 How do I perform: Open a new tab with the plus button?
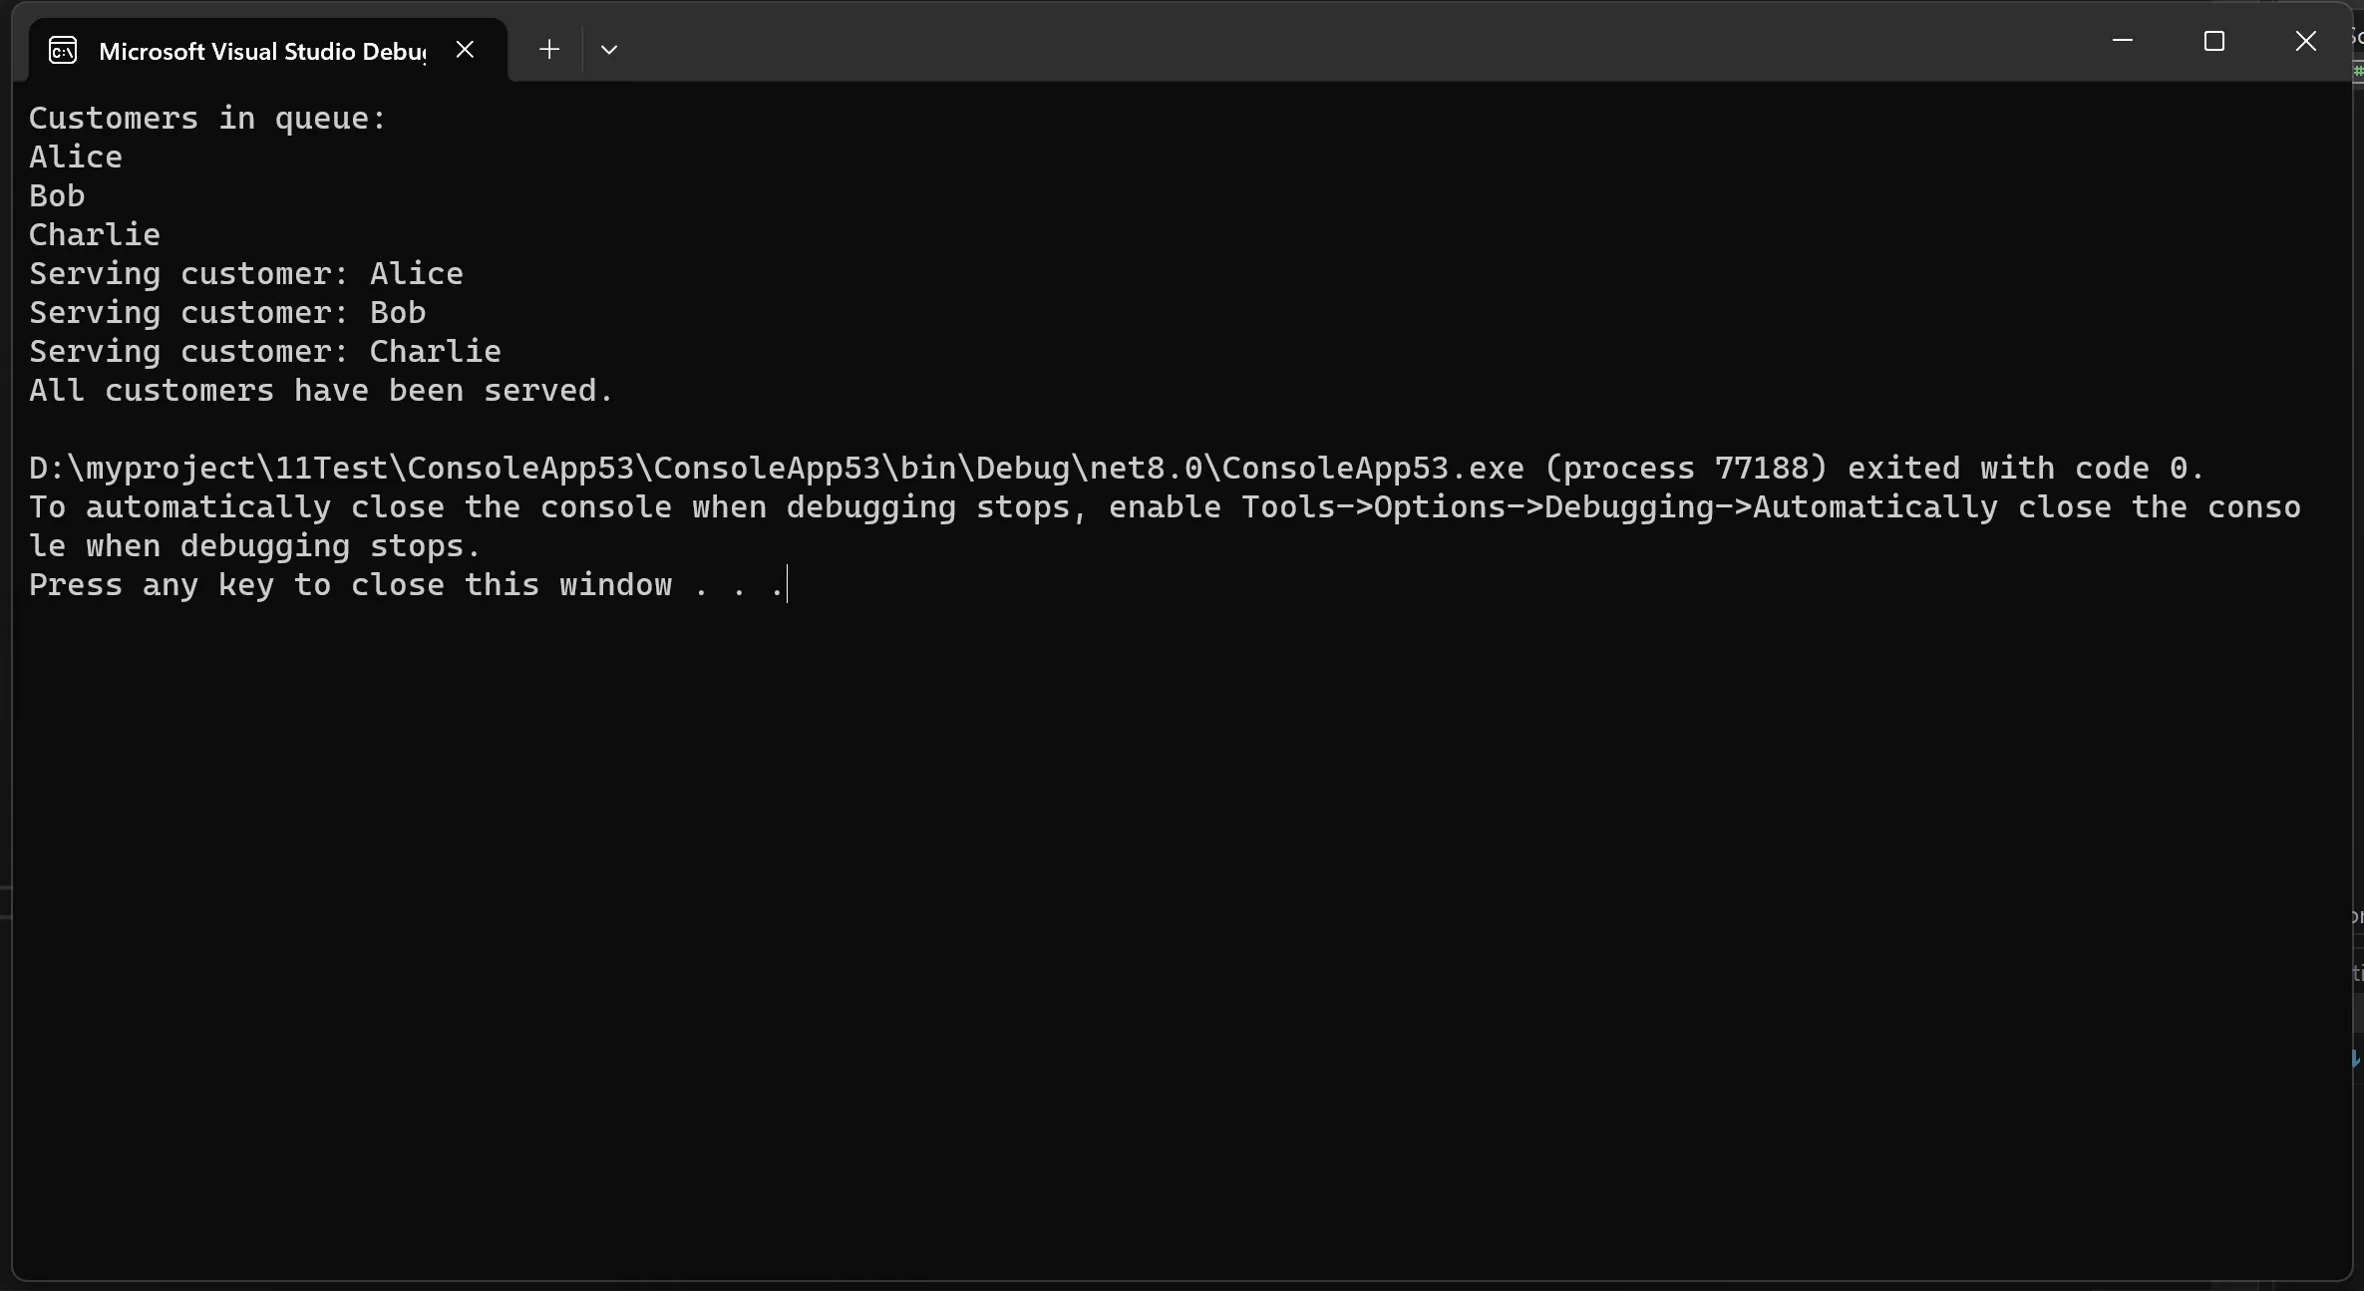click(x=548, y=49)
